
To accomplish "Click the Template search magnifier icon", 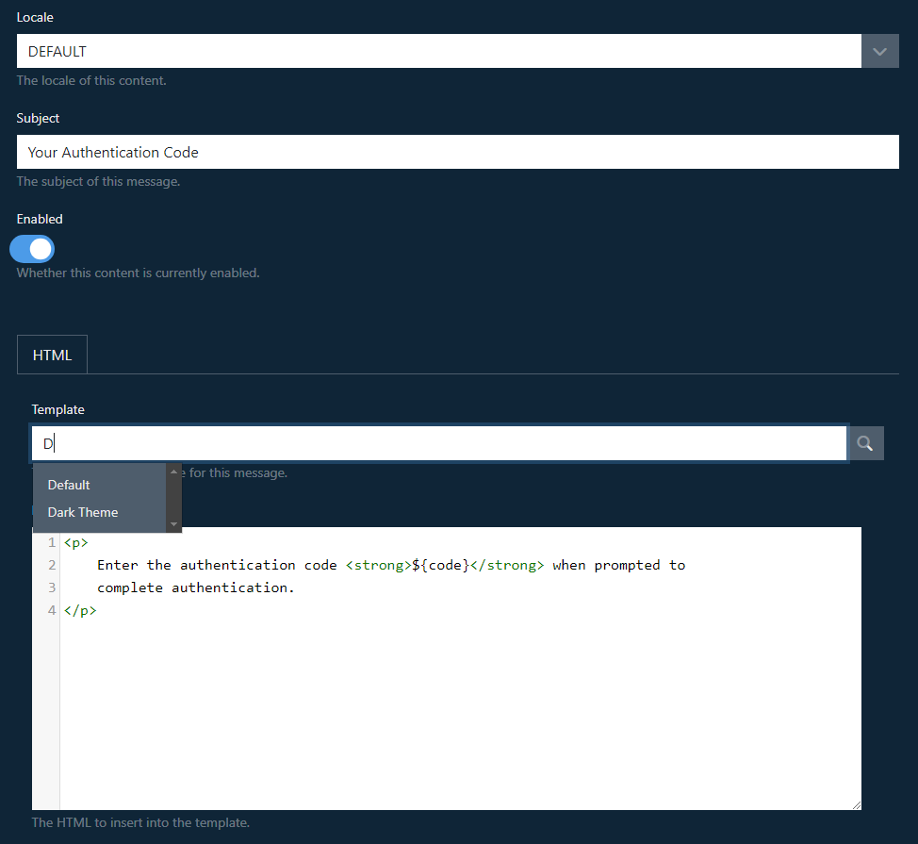I will point(866,442).
